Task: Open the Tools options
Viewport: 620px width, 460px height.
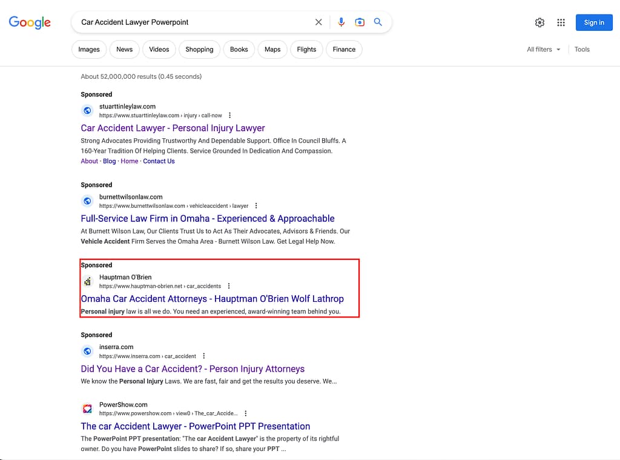Action: coord(582,50)
